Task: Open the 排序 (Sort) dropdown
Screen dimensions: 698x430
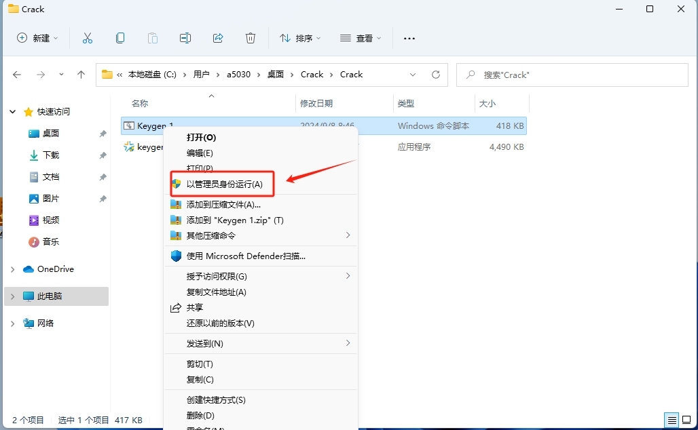Action: [x=299, y=38]
